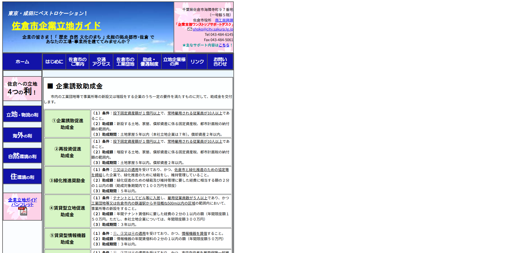Click the 佐倉への立地 4つの利 banner
Viewport: 530px width, 253px height.
[22, 88]
